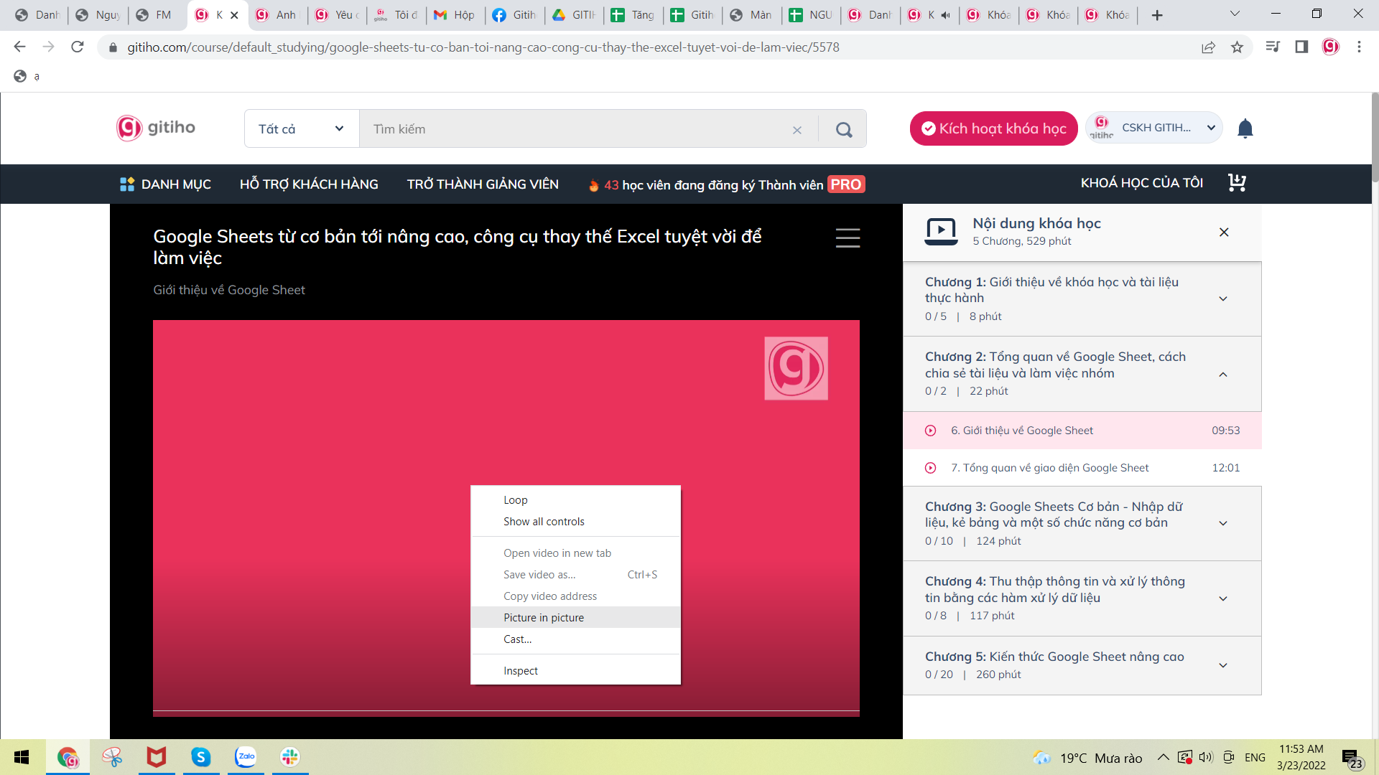The width and height of the screenshot is (1379, 775).
Task: Open Zalo from the taskbar
Action: 246,757
